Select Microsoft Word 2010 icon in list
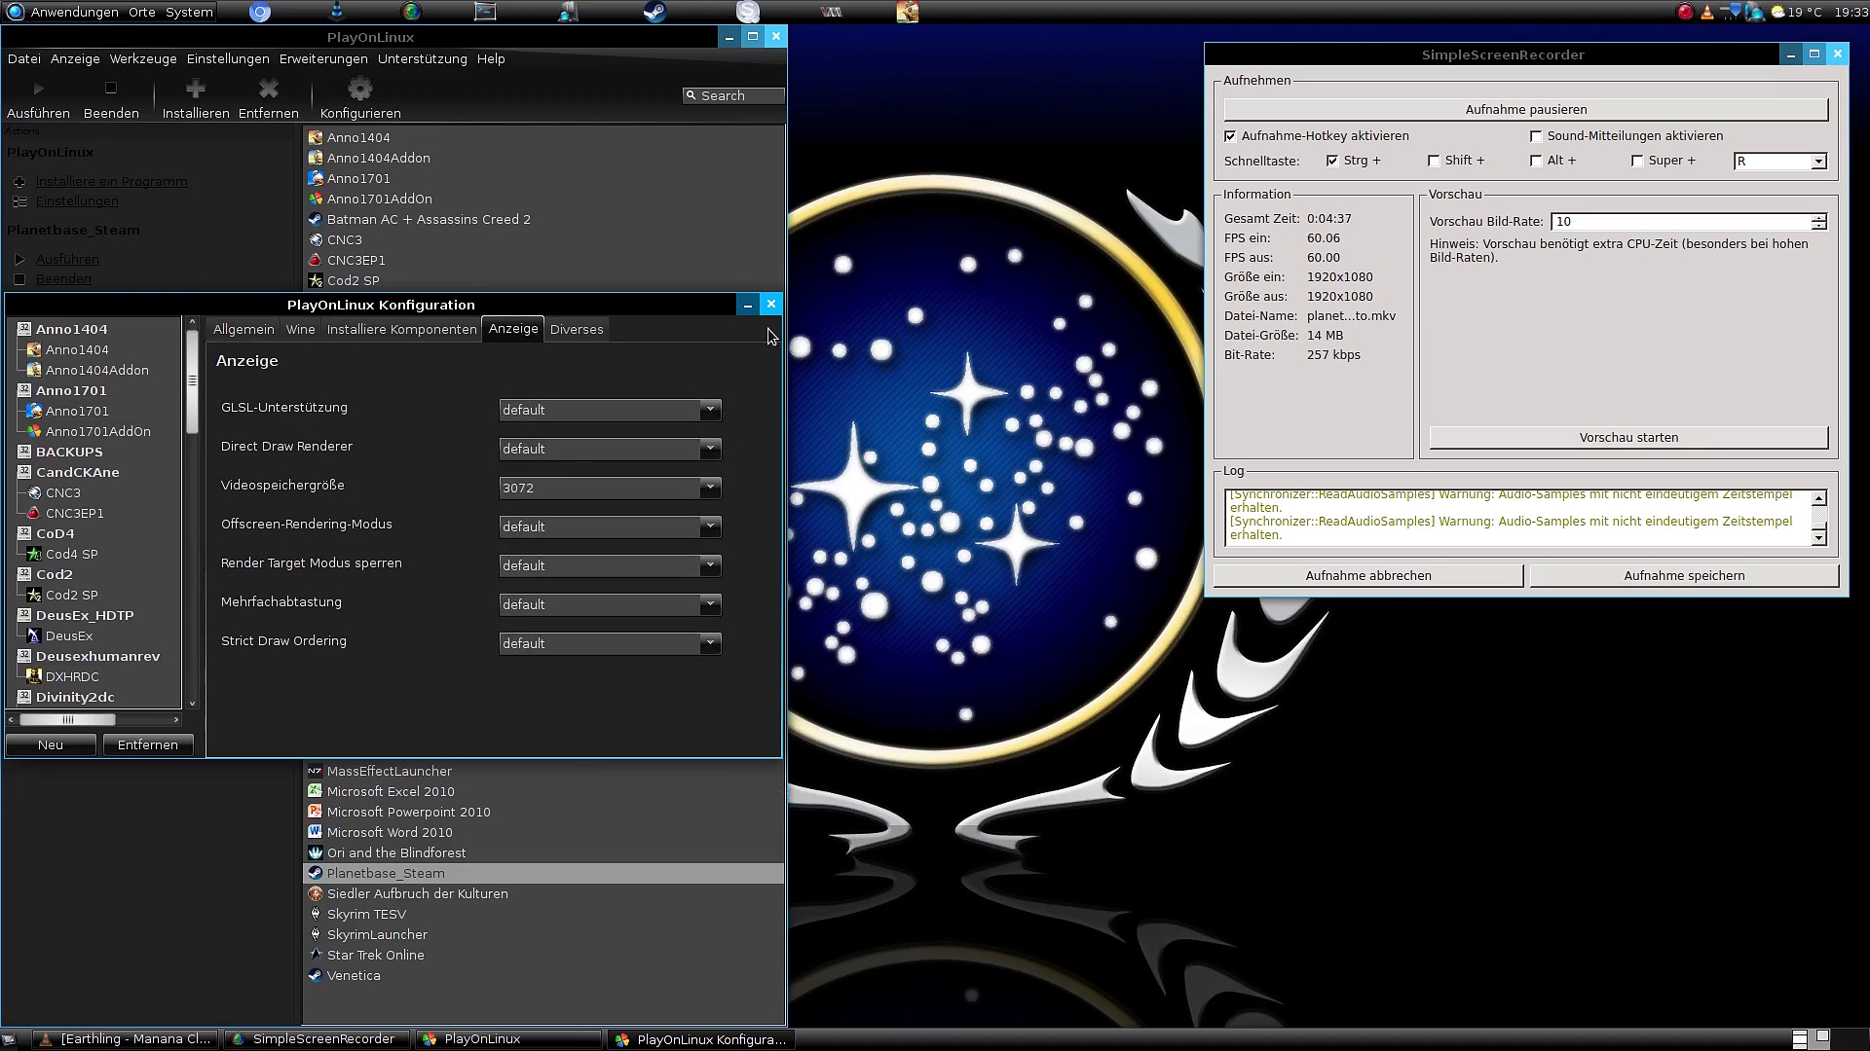1870x1051 pixels. [315, 832]
